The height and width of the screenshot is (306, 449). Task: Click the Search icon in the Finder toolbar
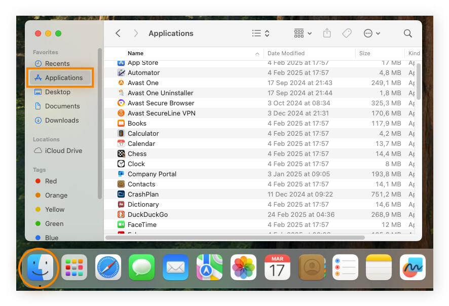pyautogui.click(x=407, y=33)
